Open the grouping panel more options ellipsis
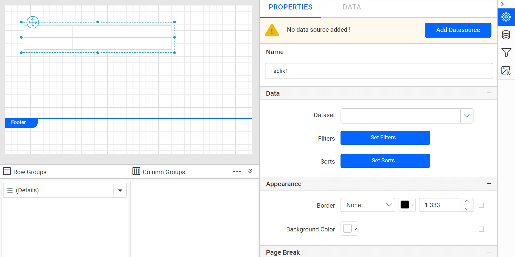Viewport: 515px width, 257px height. pyautogui.click(x=237, y=172)
